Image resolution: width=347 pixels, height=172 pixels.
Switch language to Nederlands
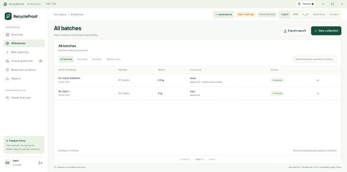click(x=319, y=14)
